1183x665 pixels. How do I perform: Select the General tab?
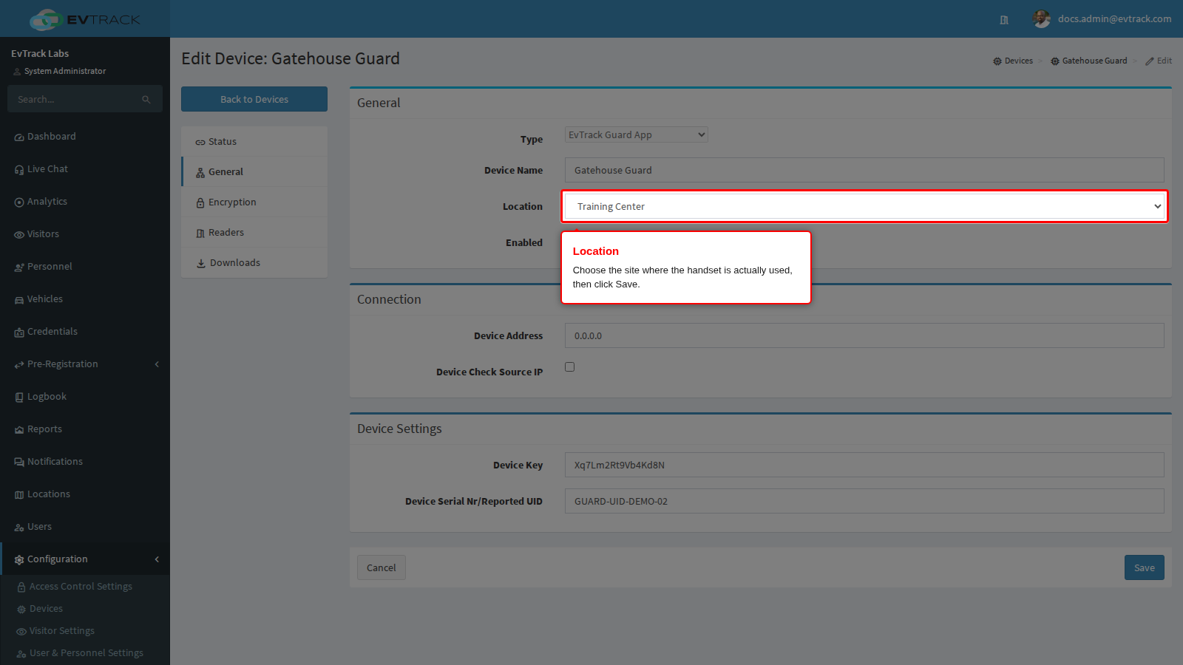(x=254, y=172)
